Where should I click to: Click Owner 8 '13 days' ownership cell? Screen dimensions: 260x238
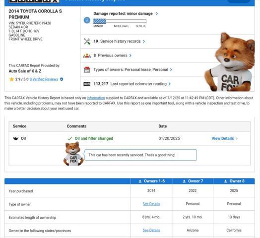pyautogui.click(x=234, y=217)
